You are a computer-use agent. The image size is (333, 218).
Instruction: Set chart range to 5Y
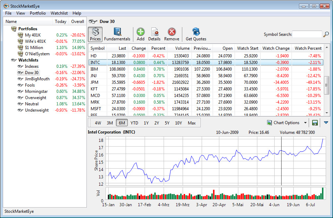tap(167, 123)
